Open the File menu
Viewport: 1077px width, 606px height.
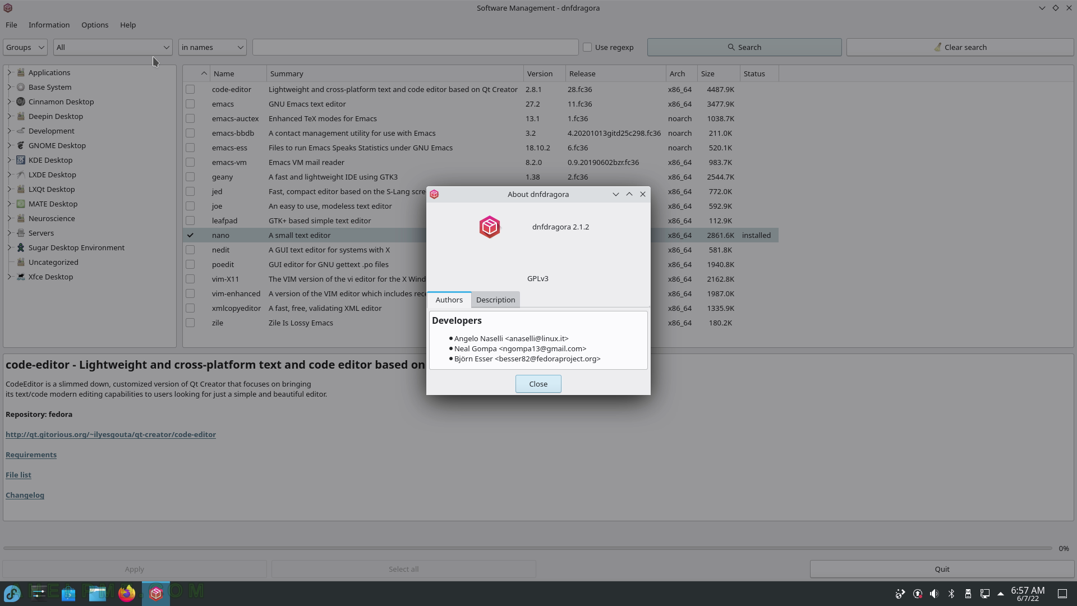(11, 25)
